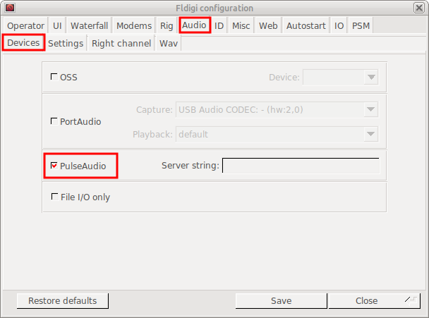This screenshot has width=429, height=318.
Task: Open the Settings sub-tab
Action: [66, 43]
